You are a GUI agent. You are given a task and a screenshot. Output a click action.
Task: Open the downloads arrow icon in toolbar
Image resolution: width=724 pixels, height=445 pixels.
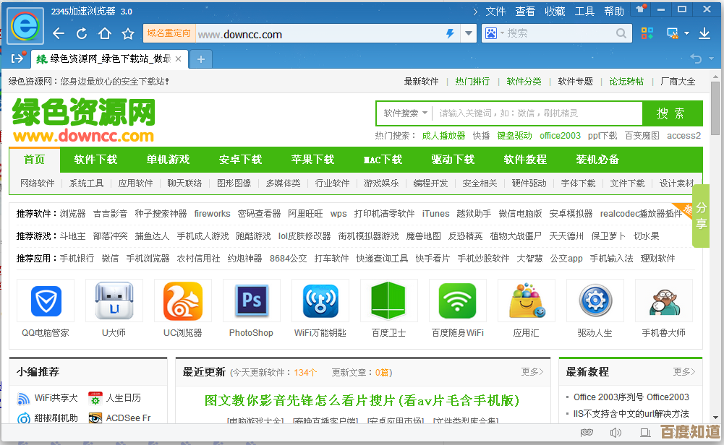tap(704, 33)
